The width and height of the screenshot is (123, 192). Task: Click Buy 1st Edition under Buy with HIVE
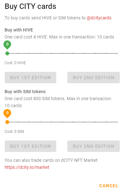coord(30,78)
